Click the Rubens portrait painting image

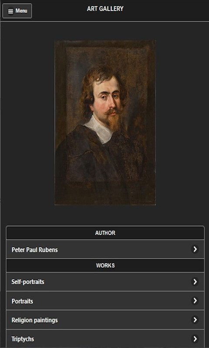[105, 123]
